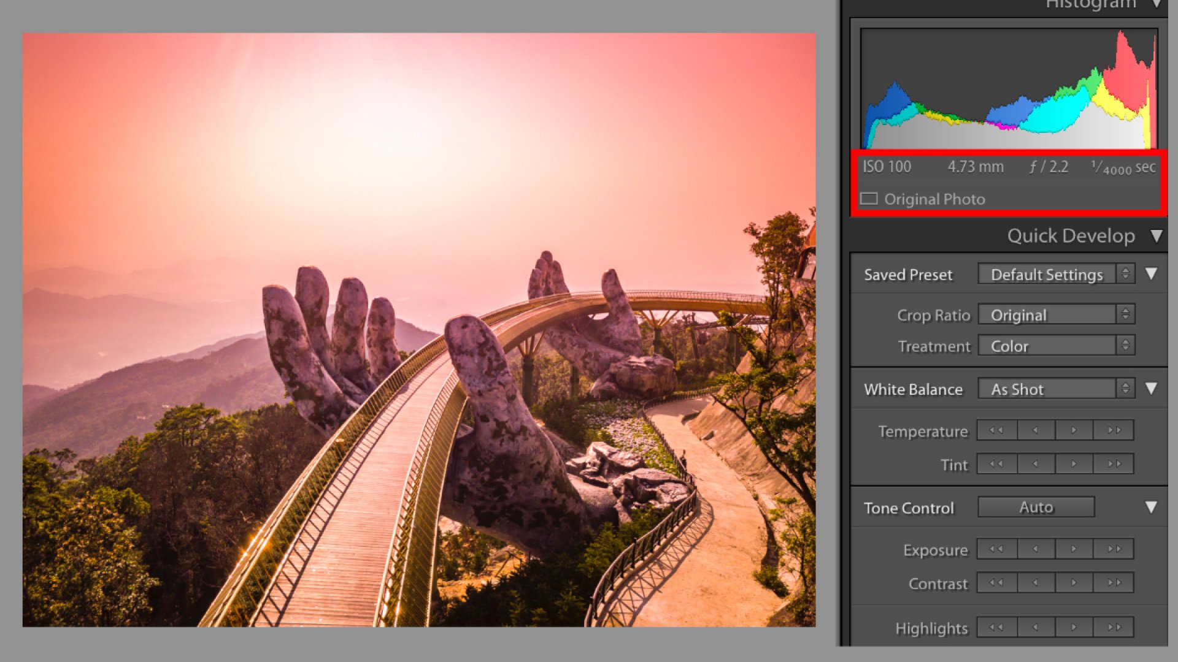Collapse the Saved Preset section triangle
The height and width of the screenshot is (662, 1178).
(1151, 274)
